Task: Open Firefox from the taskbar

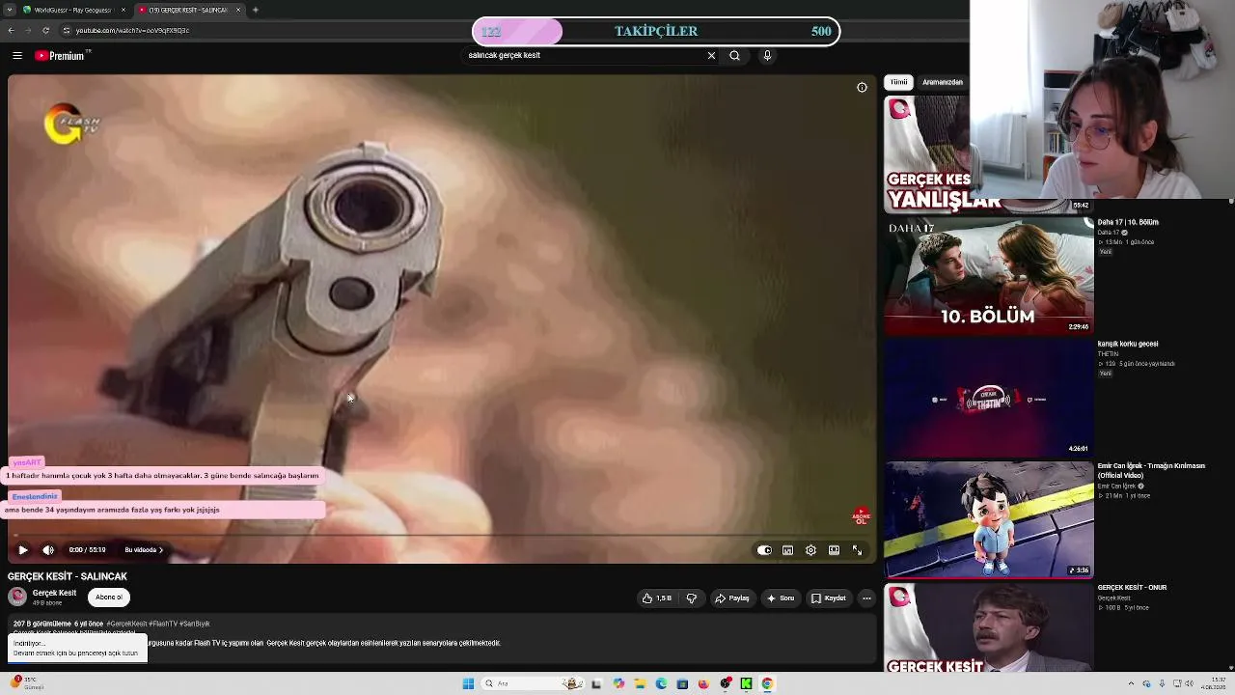Action: coord(703,683)
